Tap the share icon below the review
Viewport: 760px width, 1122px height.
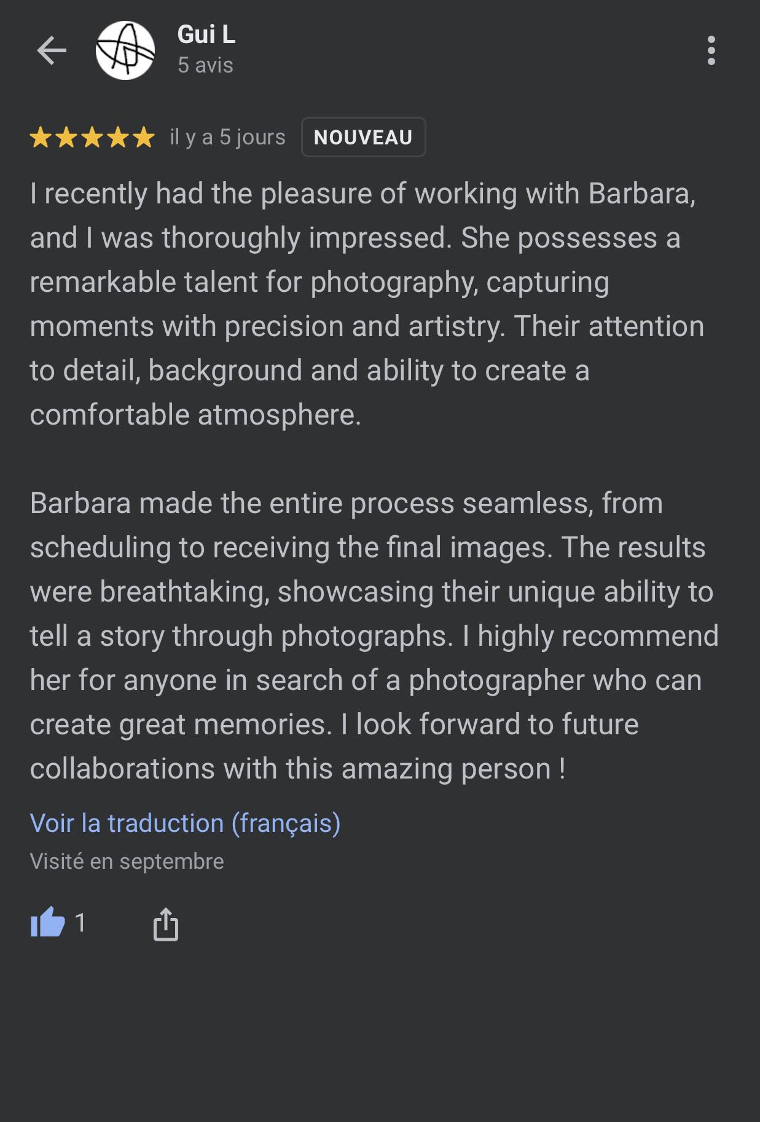165,924
